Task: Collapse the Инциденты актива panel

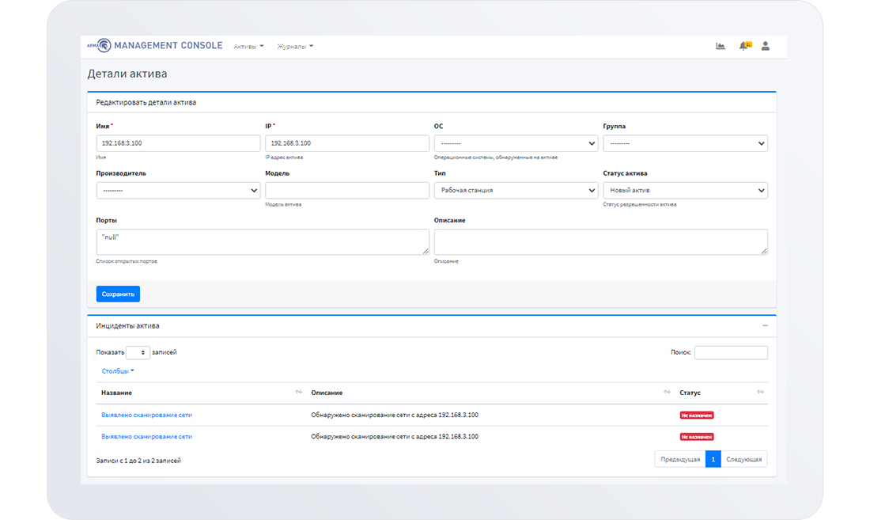Action: tap(765, 326)
